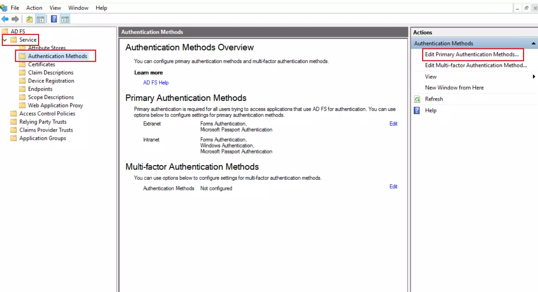538x292 pixels.
Task: Click the gray Forward arrow in toolbar
Action: pos(15,19)
